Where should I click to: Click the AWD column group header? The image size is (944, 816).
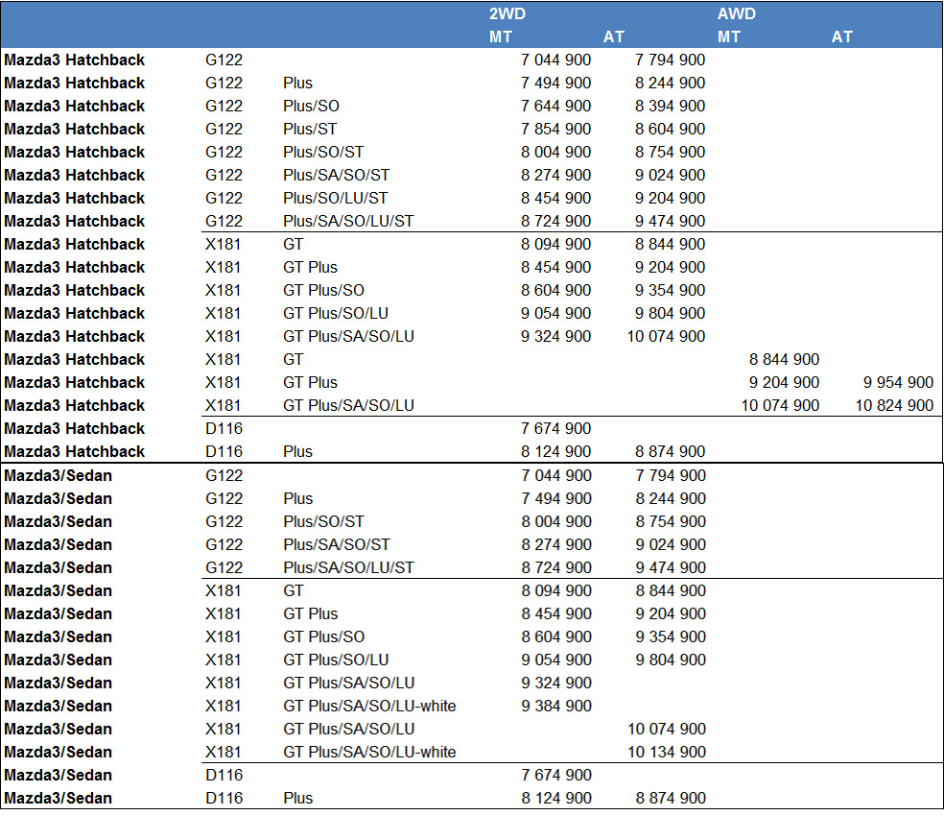click(x=736, y=13)
